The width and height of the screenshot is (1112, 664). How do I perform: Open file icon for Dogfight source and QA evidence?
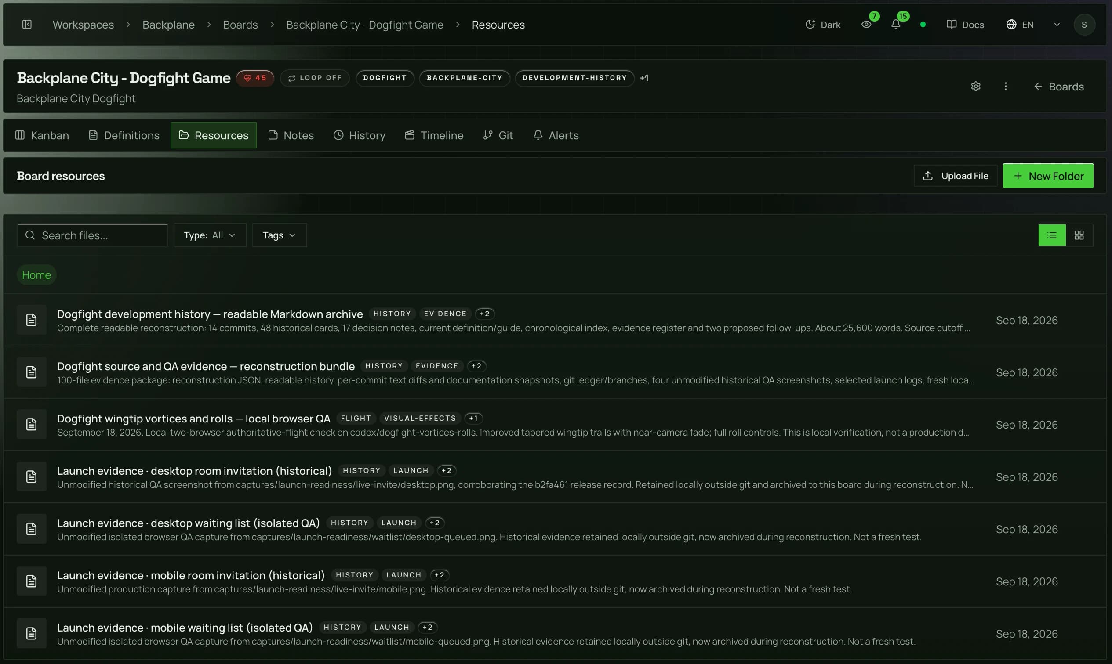coord(31,372)
